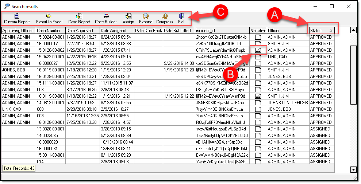Select the JONES, BOB approving officer cell
361x184 pixels.
(18, 70)
